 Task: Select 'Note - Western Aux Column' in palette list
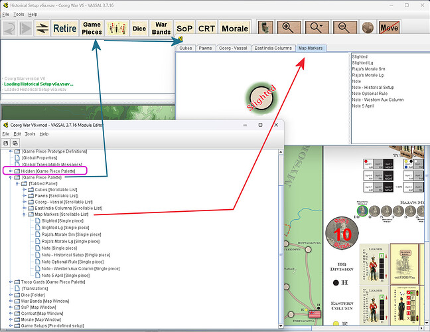pyautogui.click(x=378, y=100)
